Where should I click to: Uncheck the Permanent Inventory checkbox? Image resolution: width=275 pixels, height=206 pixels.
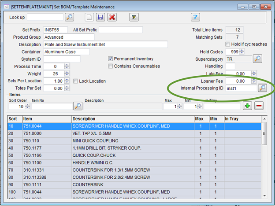coord(111,59)
